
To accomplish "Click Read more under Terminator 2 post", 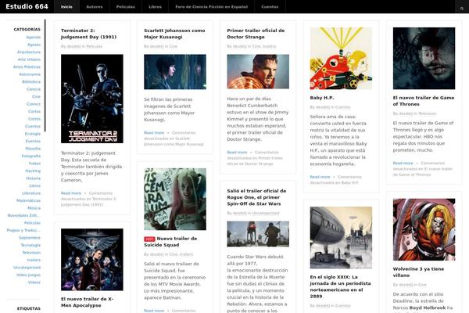I will point(71,193).
